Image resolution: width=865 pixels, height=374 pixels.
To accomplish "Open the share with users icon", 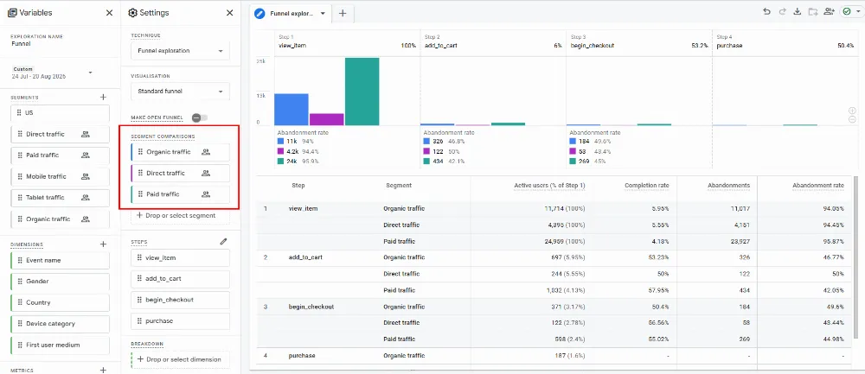I will point(829,11).
